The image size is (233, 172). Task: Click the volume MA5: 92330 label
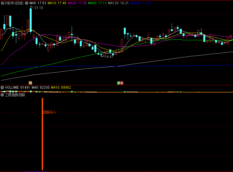click(41, 88)
